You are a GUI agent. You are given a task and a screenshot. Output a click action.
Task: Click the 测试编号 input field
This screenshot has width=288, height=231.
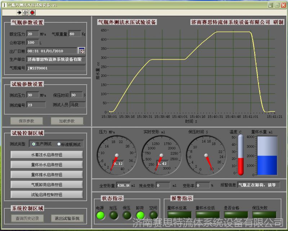36,105
